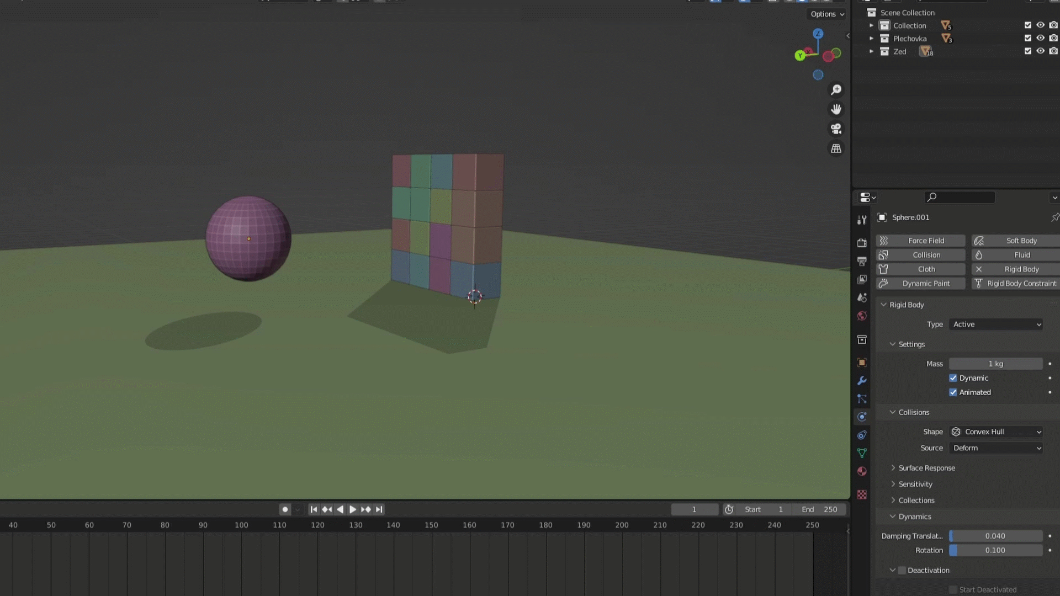Screen dimensions: 1060x596
Task: Open the Material properties tab
Action: pos(862,471)
